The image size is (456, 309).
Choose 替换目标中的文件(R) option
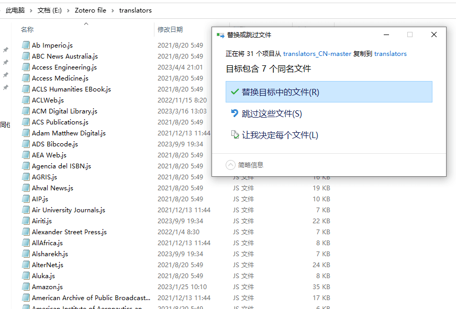pyautogui.click(x=280, y=92)
